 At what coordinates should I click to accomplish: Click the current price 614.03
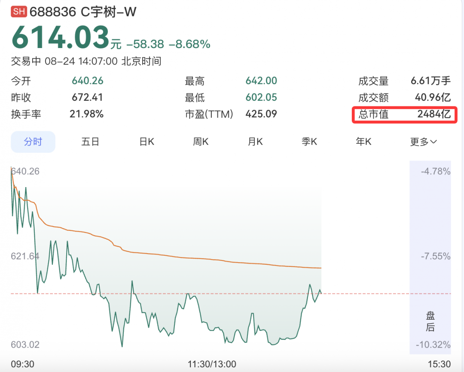point(61,37)
